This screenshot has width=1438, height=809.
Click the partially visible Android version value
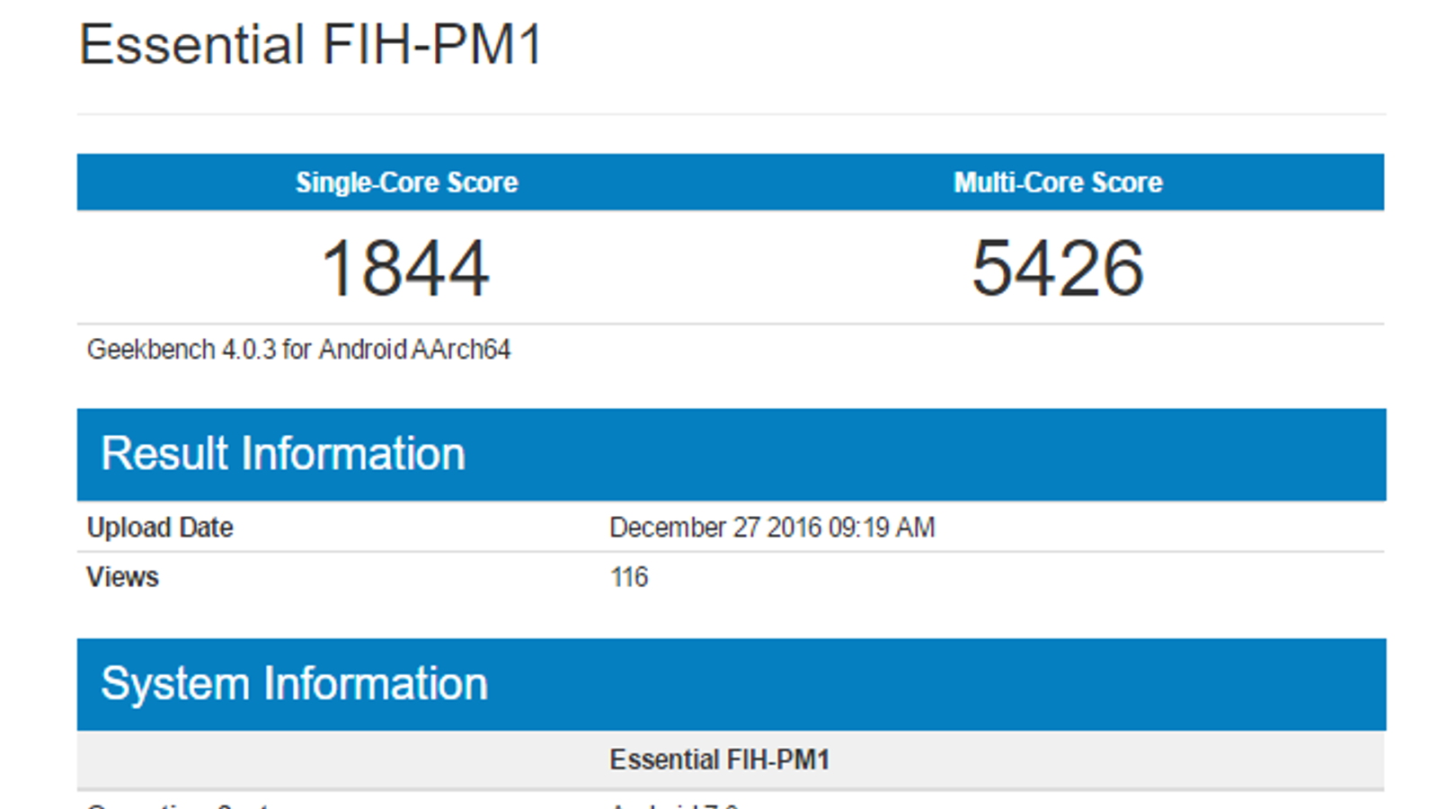click(x=674, y=805)
